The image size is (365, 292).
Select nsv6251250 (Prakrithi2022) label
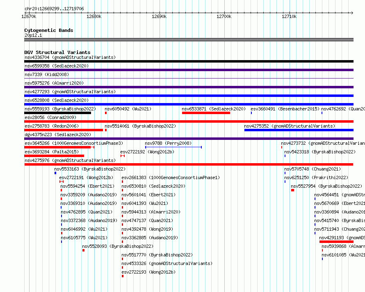[316, 177]
